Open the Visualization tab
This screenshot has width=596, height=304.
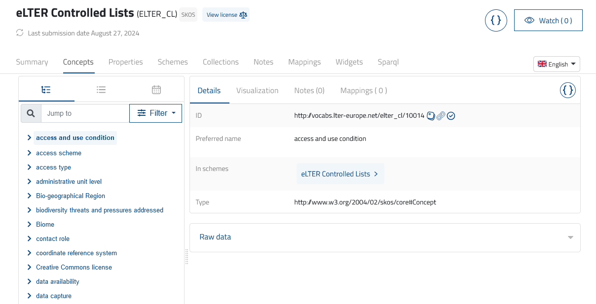257,91
